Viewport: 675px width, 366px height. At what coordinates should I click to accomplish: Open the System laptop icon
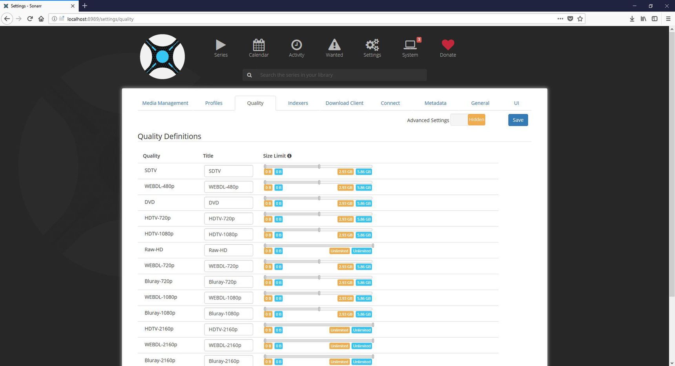(410, 45)
